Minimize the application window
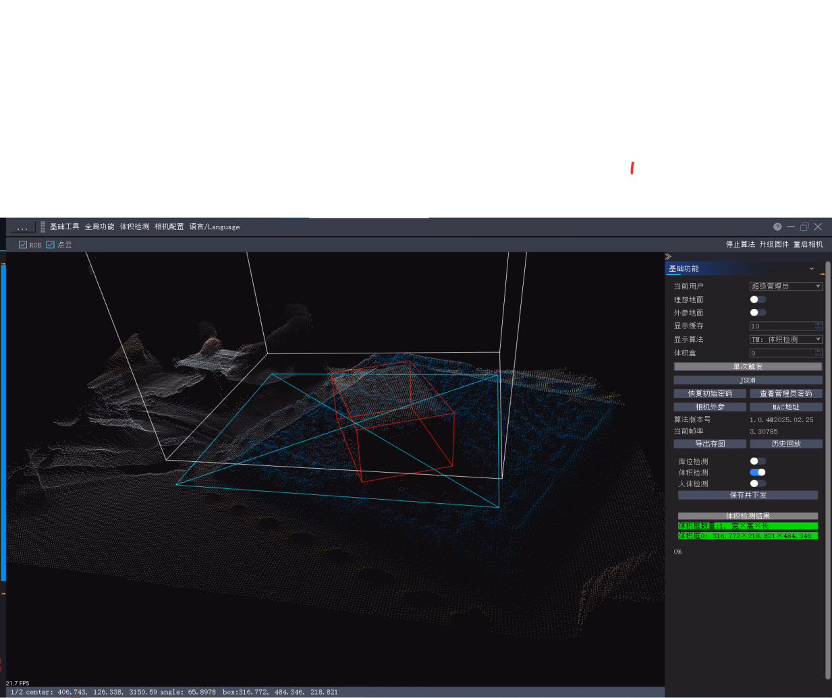Image resolution: width=832 pixels, height=698 pixels. tap(791, 227)
